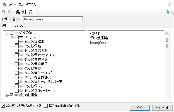Uncheck the 繰り返し測定 tree checkbox
This screenshot has width=174, height=112.
click(x=11, y=95)
